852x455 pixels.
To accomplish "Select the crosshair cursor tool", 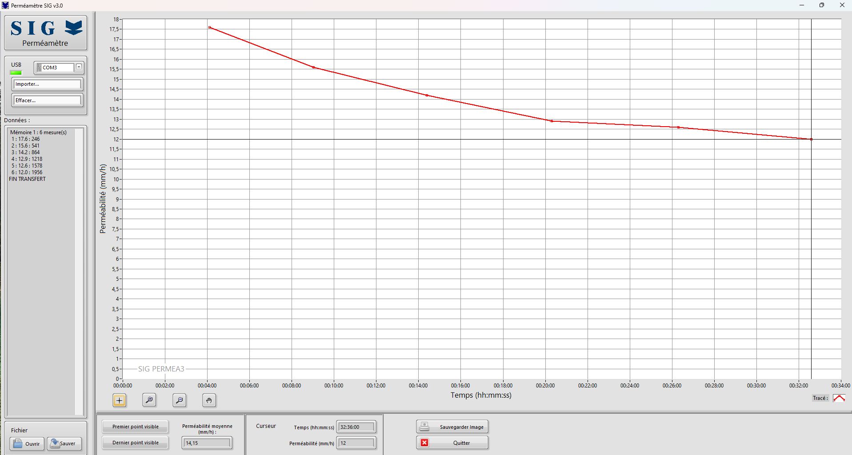I will point(119,400).
